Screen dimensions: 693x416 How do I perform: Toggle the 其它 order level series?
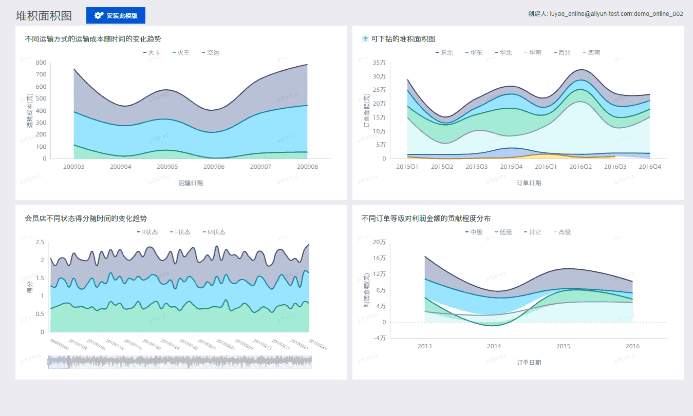pyautogui.click(x=532, y=232)
